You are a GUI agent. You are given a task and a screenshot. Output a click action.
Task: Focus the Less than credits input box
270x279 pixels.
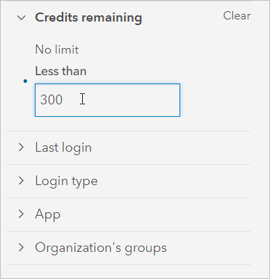pos(107,100)
